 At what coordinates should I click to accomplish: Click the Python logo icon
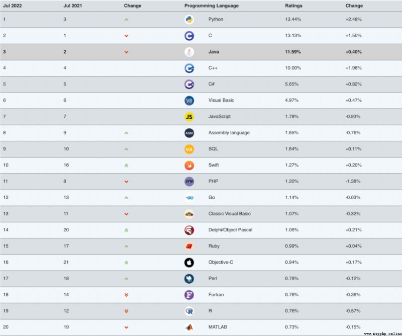click(x=189, y=20)
